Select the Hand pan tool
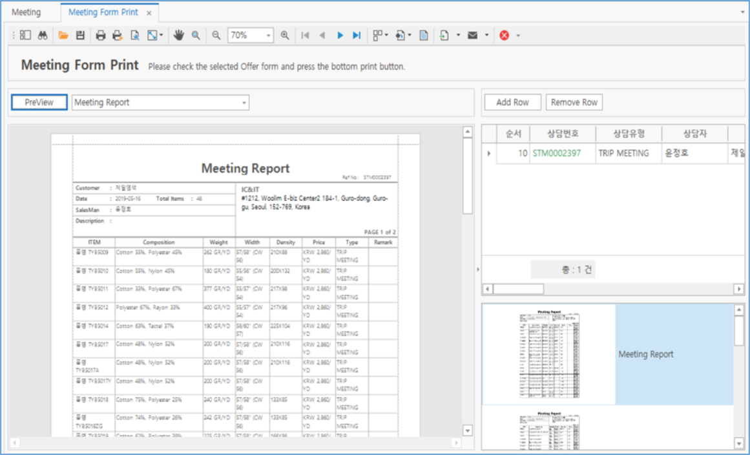 [179, 36]
